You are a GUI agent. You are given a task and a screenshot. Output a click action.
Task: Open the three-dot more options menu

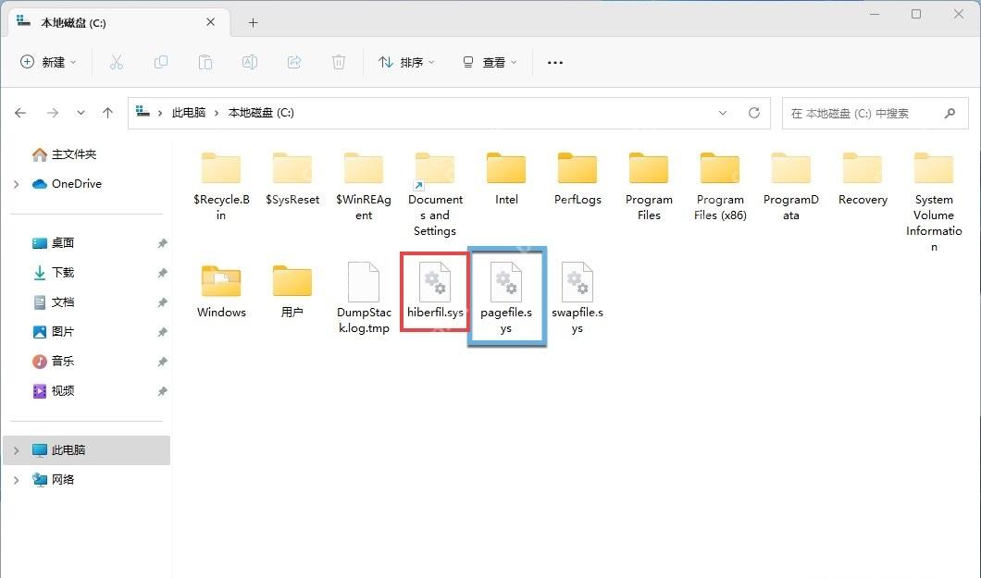pyautogui.click(x=555, y=63)
